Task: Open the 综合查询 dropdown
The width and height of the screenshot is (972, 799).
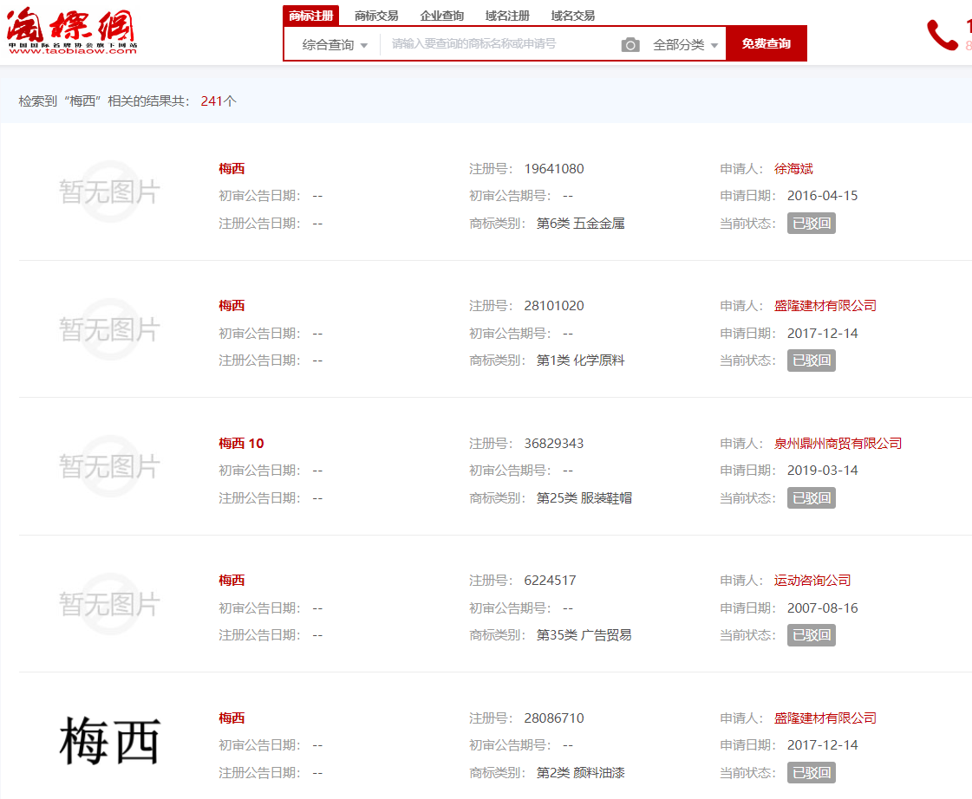Action: pos(334,45)
